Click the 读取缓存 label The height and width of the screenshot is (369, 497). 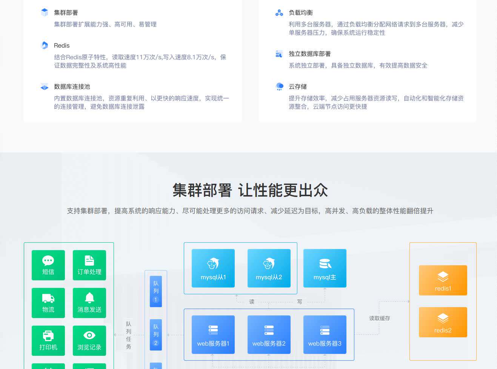pos(380,318)
